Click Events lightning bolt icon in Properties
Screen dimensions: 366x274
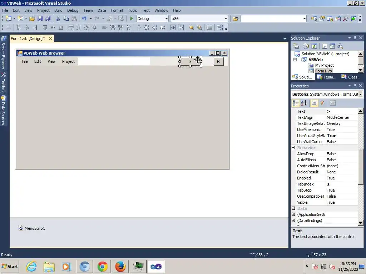coord(322,103)
